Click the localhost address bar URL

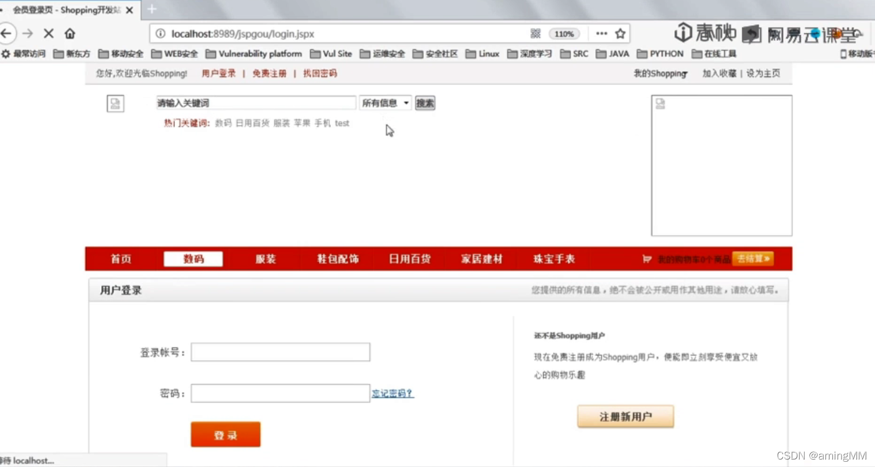pyautogui.click(x=243, y=34)
